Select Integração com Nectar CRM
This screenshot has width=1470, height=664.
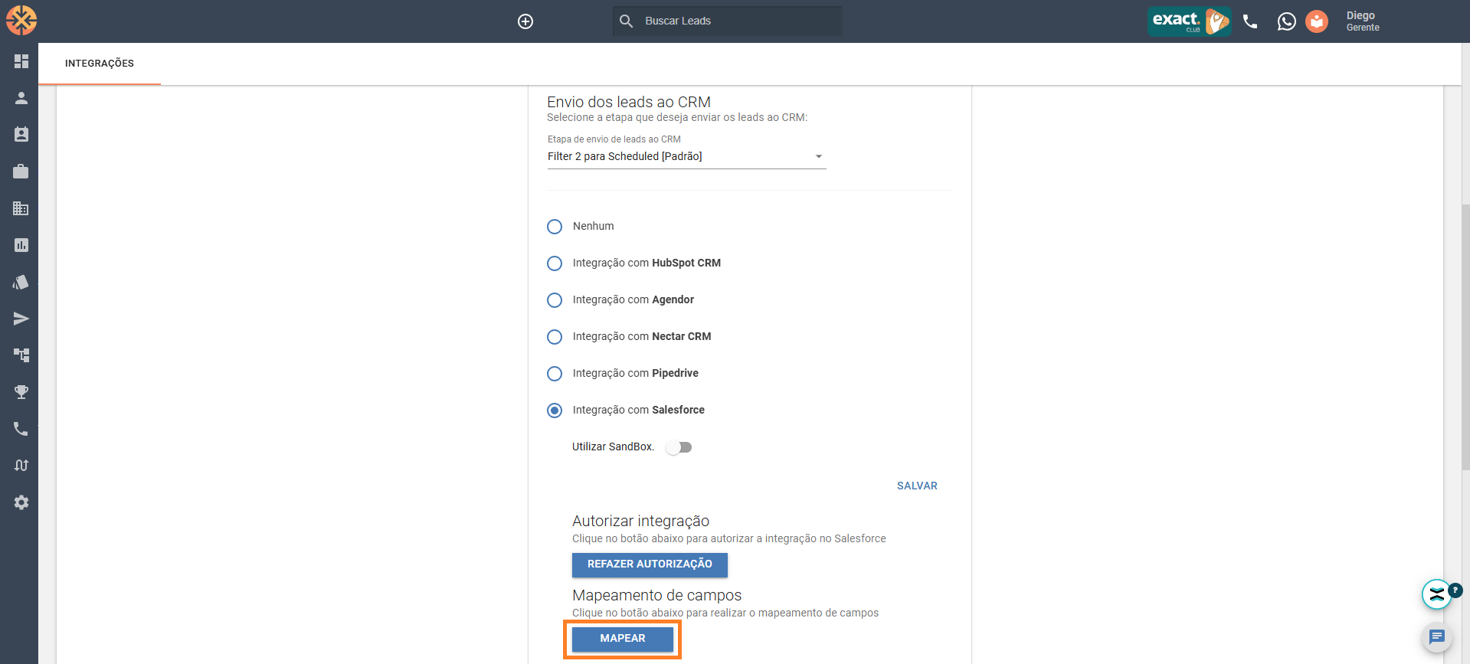point(555,337)
